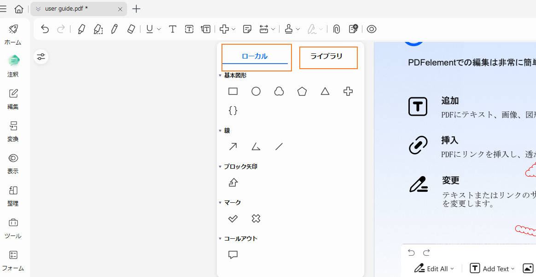Open the underline style dropdown arrow
Screen dimensions: 536x277
[x=159, y=29]
